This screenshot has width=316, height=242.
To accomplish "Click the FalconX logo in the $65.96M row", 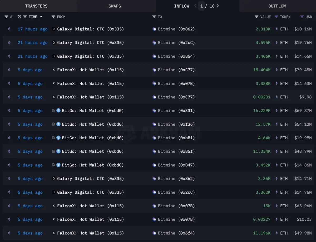I will coord(54,206).
